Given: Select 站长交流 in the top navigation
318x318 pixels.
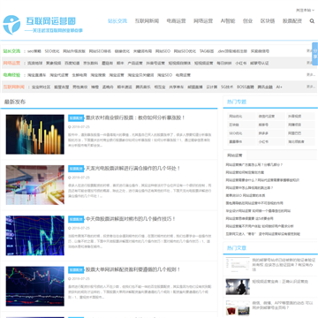Looking at the screenshot, I should click(117, 21).
